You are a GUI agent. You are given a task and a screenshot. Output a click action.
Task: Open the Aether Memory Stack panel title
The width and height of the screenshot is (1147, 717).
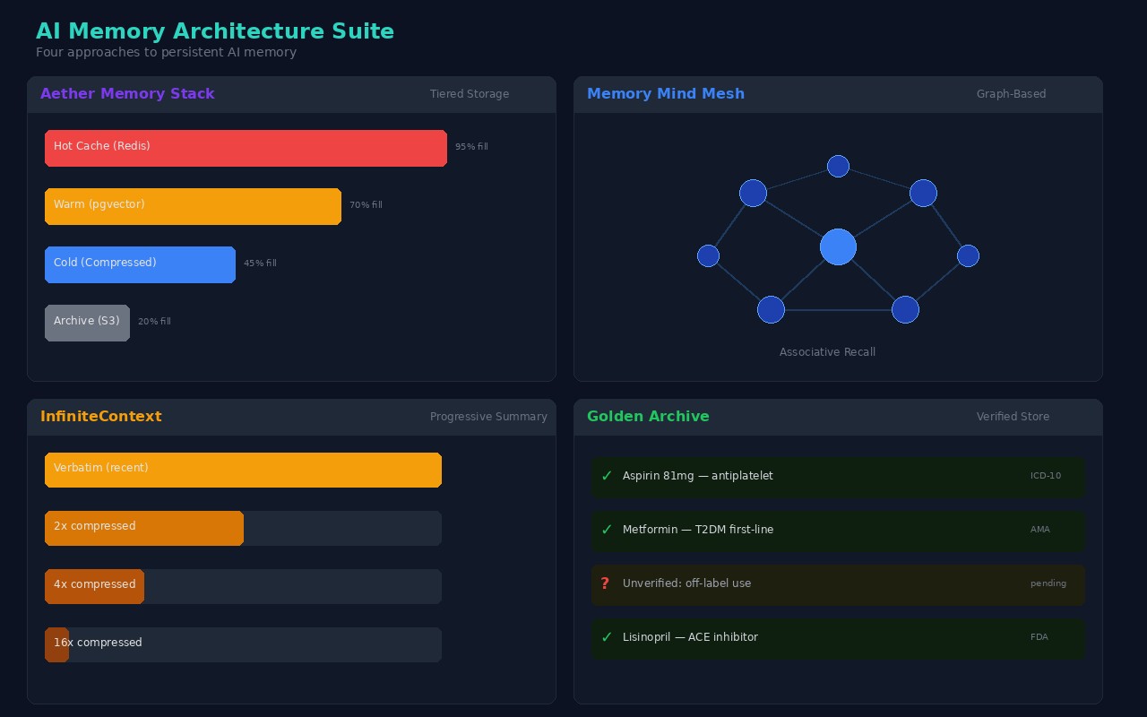(x=127, y=93)
